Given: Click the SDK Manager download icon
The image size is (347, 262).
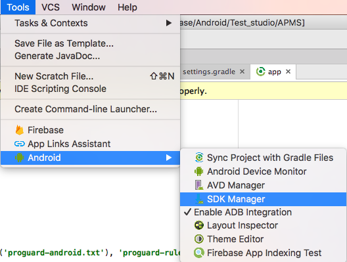Looking at the screenshot, I should pyautogui.click(x=199, y=199).
